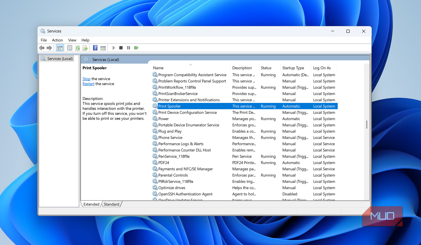
Task: Select Performance Logs & Alerts service
Action: pos(244,144)
